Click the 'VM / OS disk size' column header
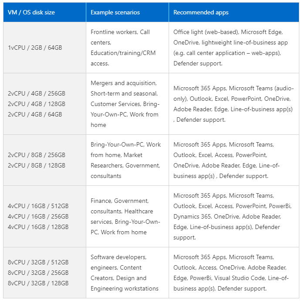This screenshot has height=301, width=305. click(x=31, y=12)
